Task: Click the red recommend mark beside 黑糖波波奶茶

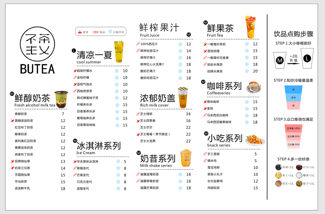Action: 12,121
